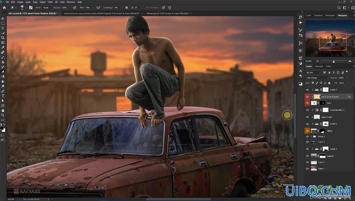This screenshot has height=201, width=355.
Task: Toggle visibility of Levels 2 layer
Action: click(307, 124)
